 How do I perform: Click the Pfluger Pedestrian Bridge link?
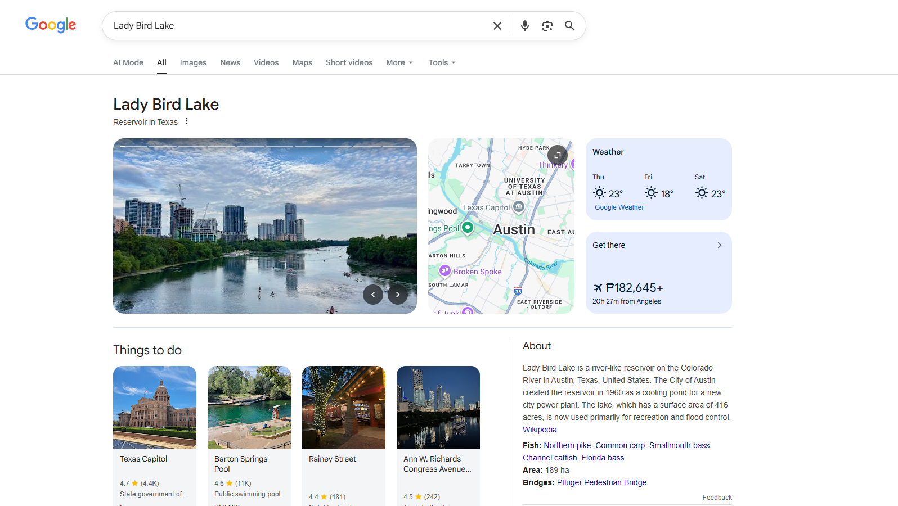pyautogui.click(x=601, y=482)
